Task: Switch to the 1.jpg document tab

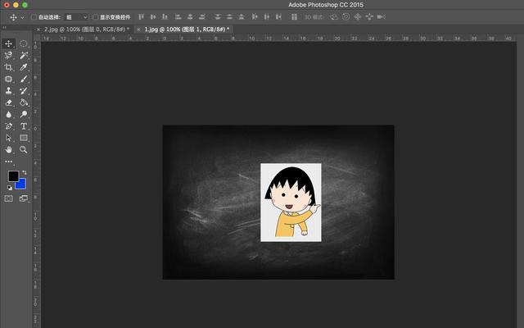Action: coord(183,30)
